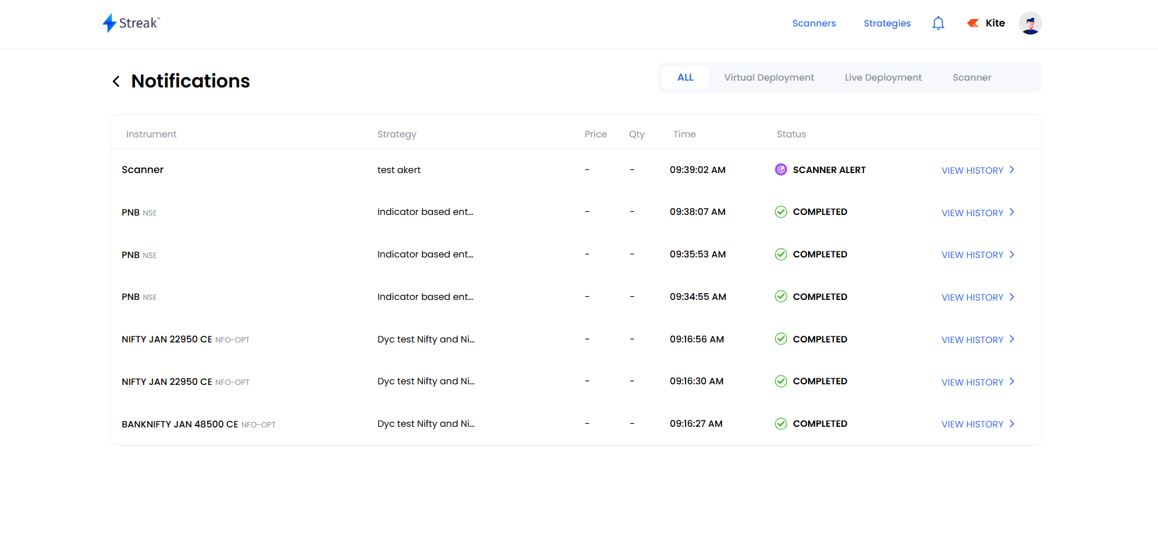Expand the chevron on the 09:38:07 AM row

pyautogui.click(x=1011, y=212)
